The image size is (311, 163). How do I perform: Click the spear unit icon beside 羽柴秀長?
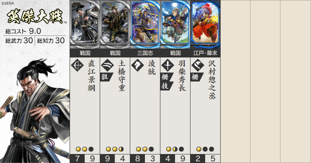point(168,65)
